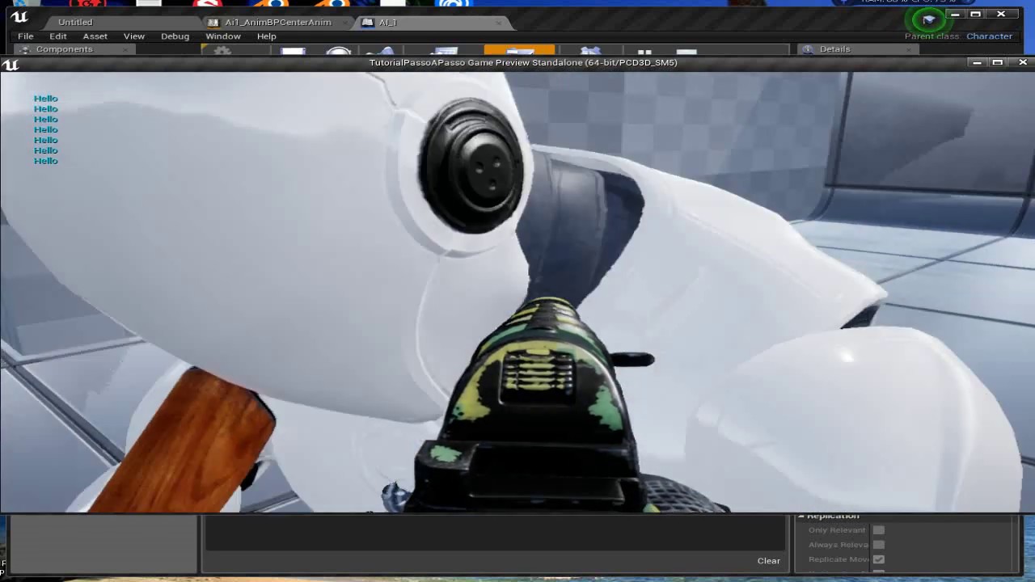This screenshot has height=582, width=1035.
Task: Open the Window menu
Action: (223, 36)
